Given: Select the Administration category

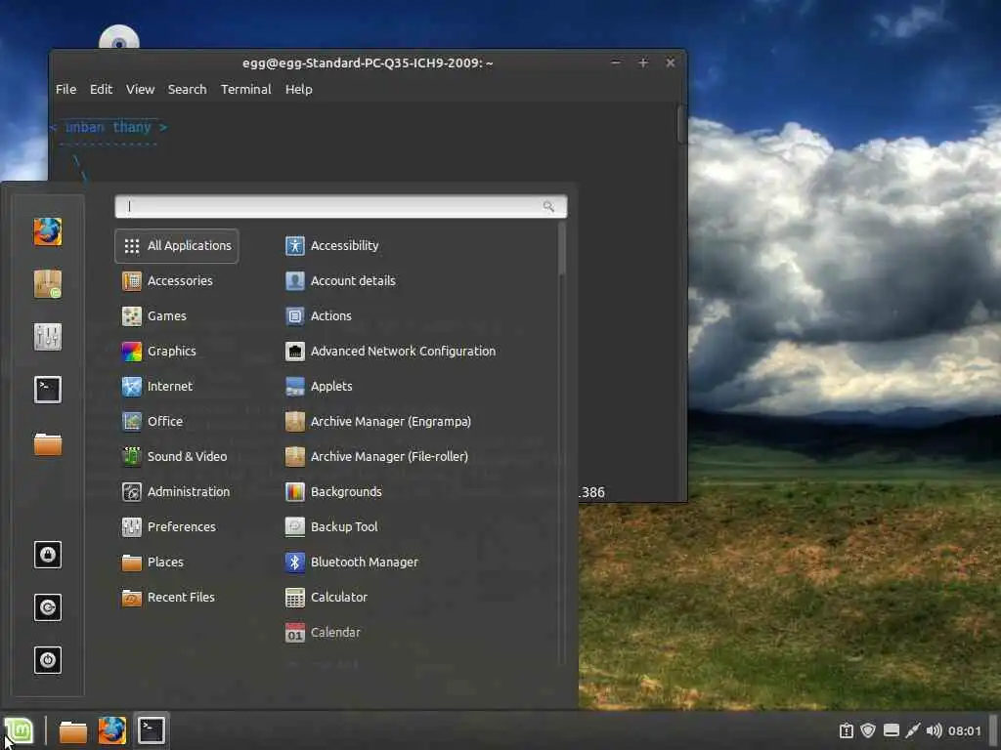Looking at the screenshot, I should (176, 491).
